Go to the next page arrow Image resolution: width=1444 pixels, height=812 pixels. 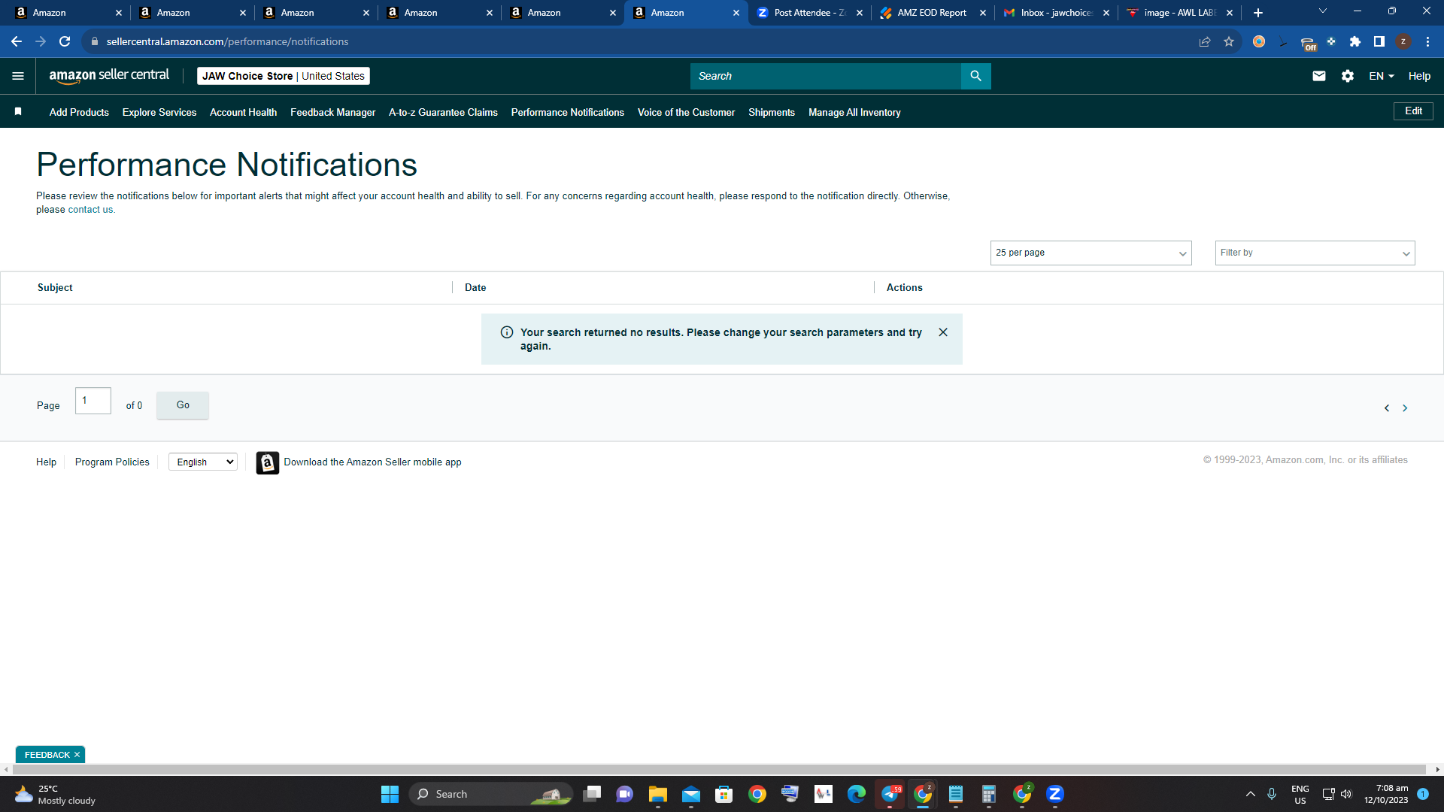[x=1405, y=408]
